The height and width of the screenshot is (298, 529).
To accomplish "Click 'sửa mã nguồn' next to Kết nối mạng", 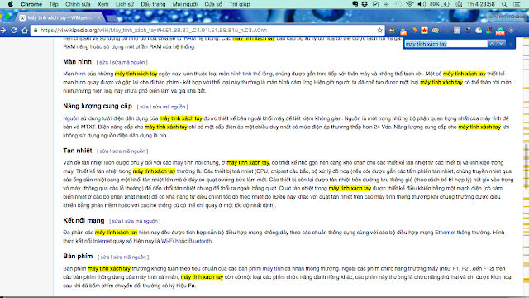I will point(141,221).
